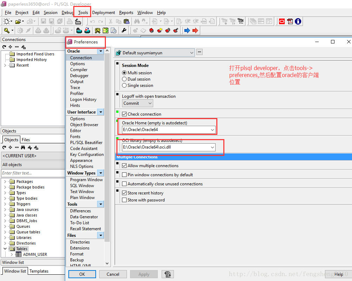
Task: Open the File menu
Action: click(8, 13)
